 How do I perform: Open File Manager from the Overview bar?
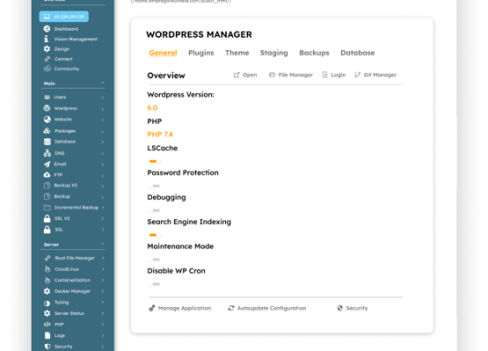coord(291,75)
